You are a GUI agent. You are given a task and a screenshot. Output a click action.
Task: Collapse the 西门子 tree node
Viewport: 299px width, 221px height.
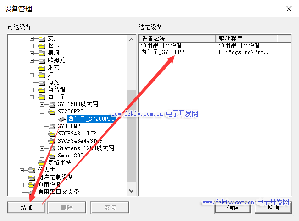32,97
